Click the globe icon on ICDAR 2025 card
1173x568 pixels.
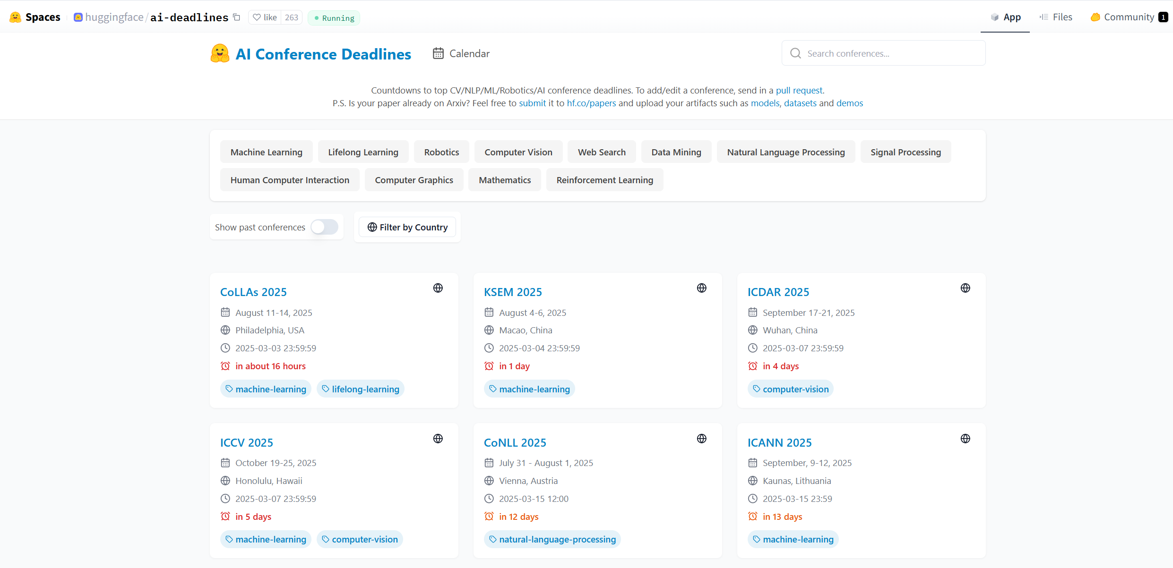(x=966, y=288)
